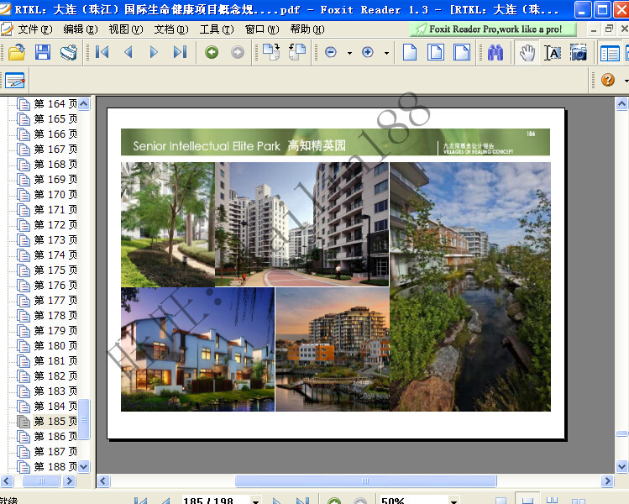Viewport: 629px width, 504px height.
Task: Click the 185 / 198 page number field
Action: click(216, 501)
